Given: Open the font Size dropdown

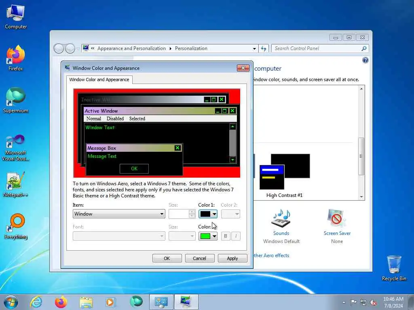Looking at the screenshot, I should pyautogui.click(x=182, y=236).
